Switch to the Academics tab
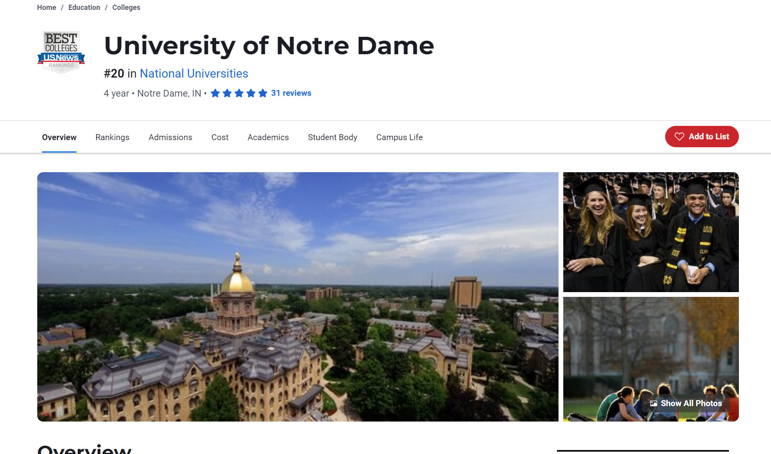The width and height of the screenshot is (771, 454). click(268, 137)
